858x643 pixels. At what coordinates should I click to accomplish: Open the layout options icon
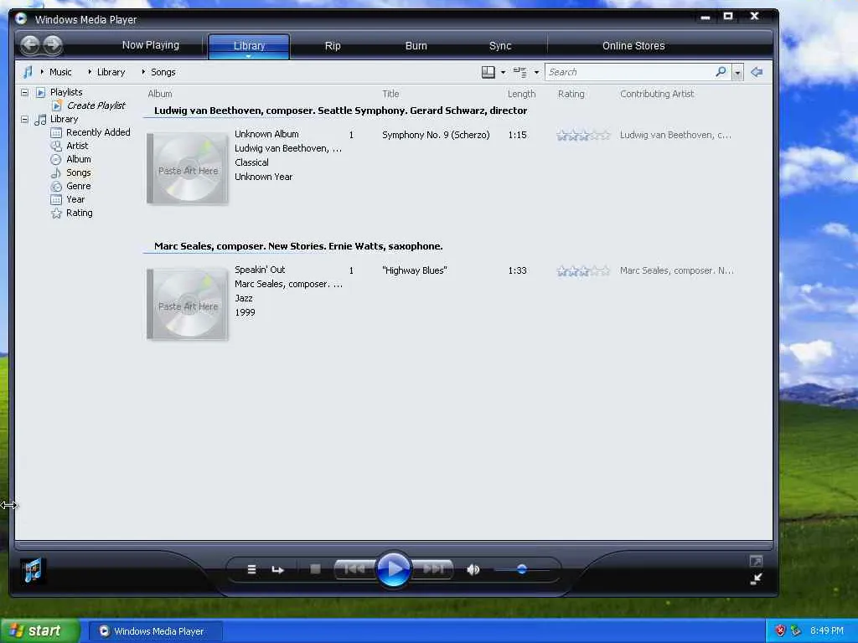(488, 72)
